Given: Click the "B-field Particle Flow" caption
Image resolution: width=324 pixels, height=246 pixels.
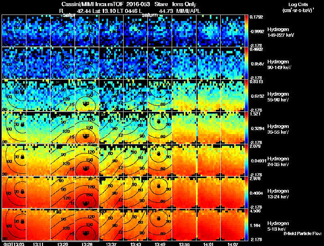Looking at the screenshot, I should coord(303,233).
